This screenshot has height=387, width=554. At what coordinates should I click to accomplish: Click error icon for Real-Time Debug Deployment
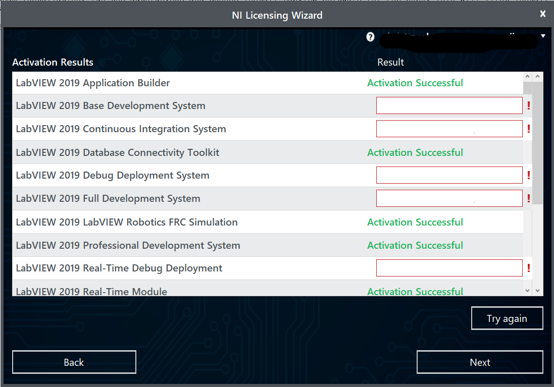(x=528, y=268)
